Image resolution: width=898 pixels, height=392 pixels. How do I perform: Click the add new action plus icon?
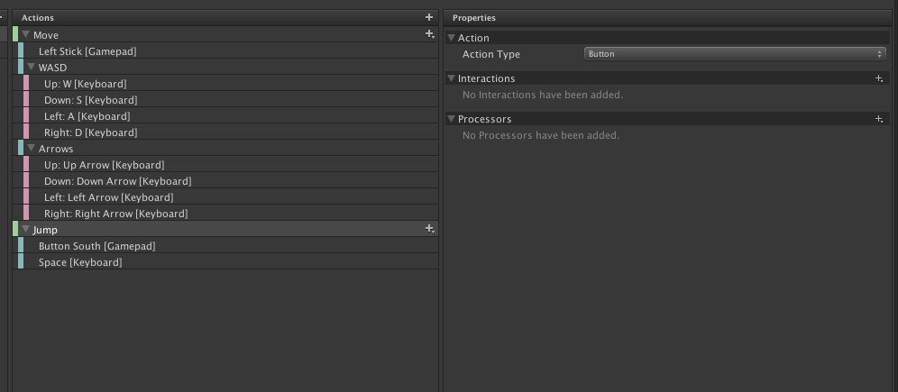coord(429,17)
